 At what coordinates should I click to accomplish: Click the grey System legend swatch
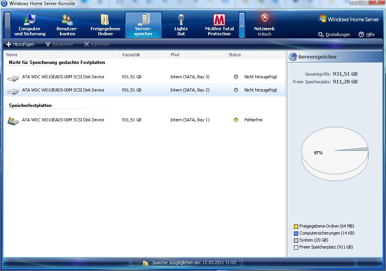click(x=296, y=240)
